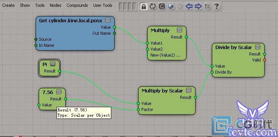Click the Value input port on Divide by Scalar
The height and width of the screenshot is (137, 278).
(212, 66)
